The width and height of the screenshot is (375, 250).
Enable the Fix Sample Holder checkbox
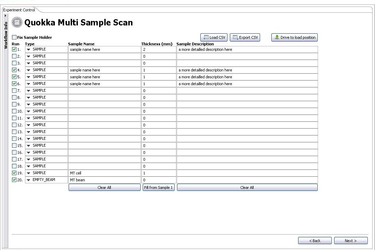click(14, 37)
